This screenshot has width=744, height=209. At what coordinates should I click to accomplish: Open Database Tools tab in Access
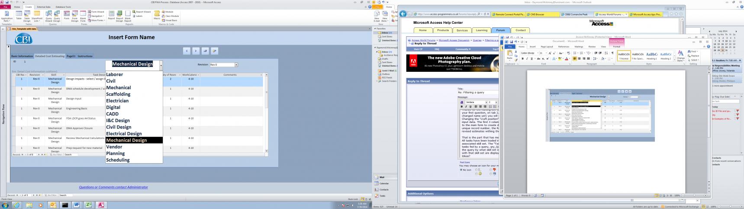(x=63, y=7)
